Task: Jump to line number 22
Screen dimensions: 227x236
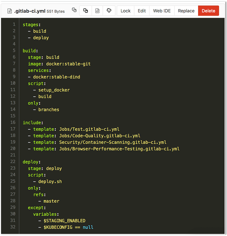Action: [x=13, y=161]
